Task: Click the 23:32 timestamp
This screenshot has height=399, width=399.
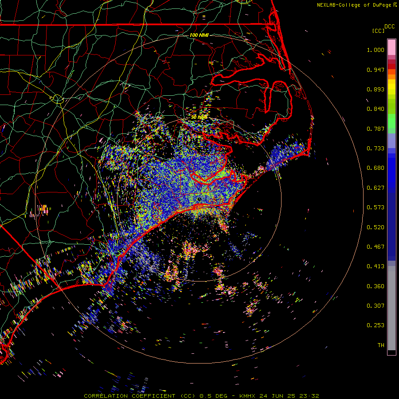Action: click(x=309, y=396)
